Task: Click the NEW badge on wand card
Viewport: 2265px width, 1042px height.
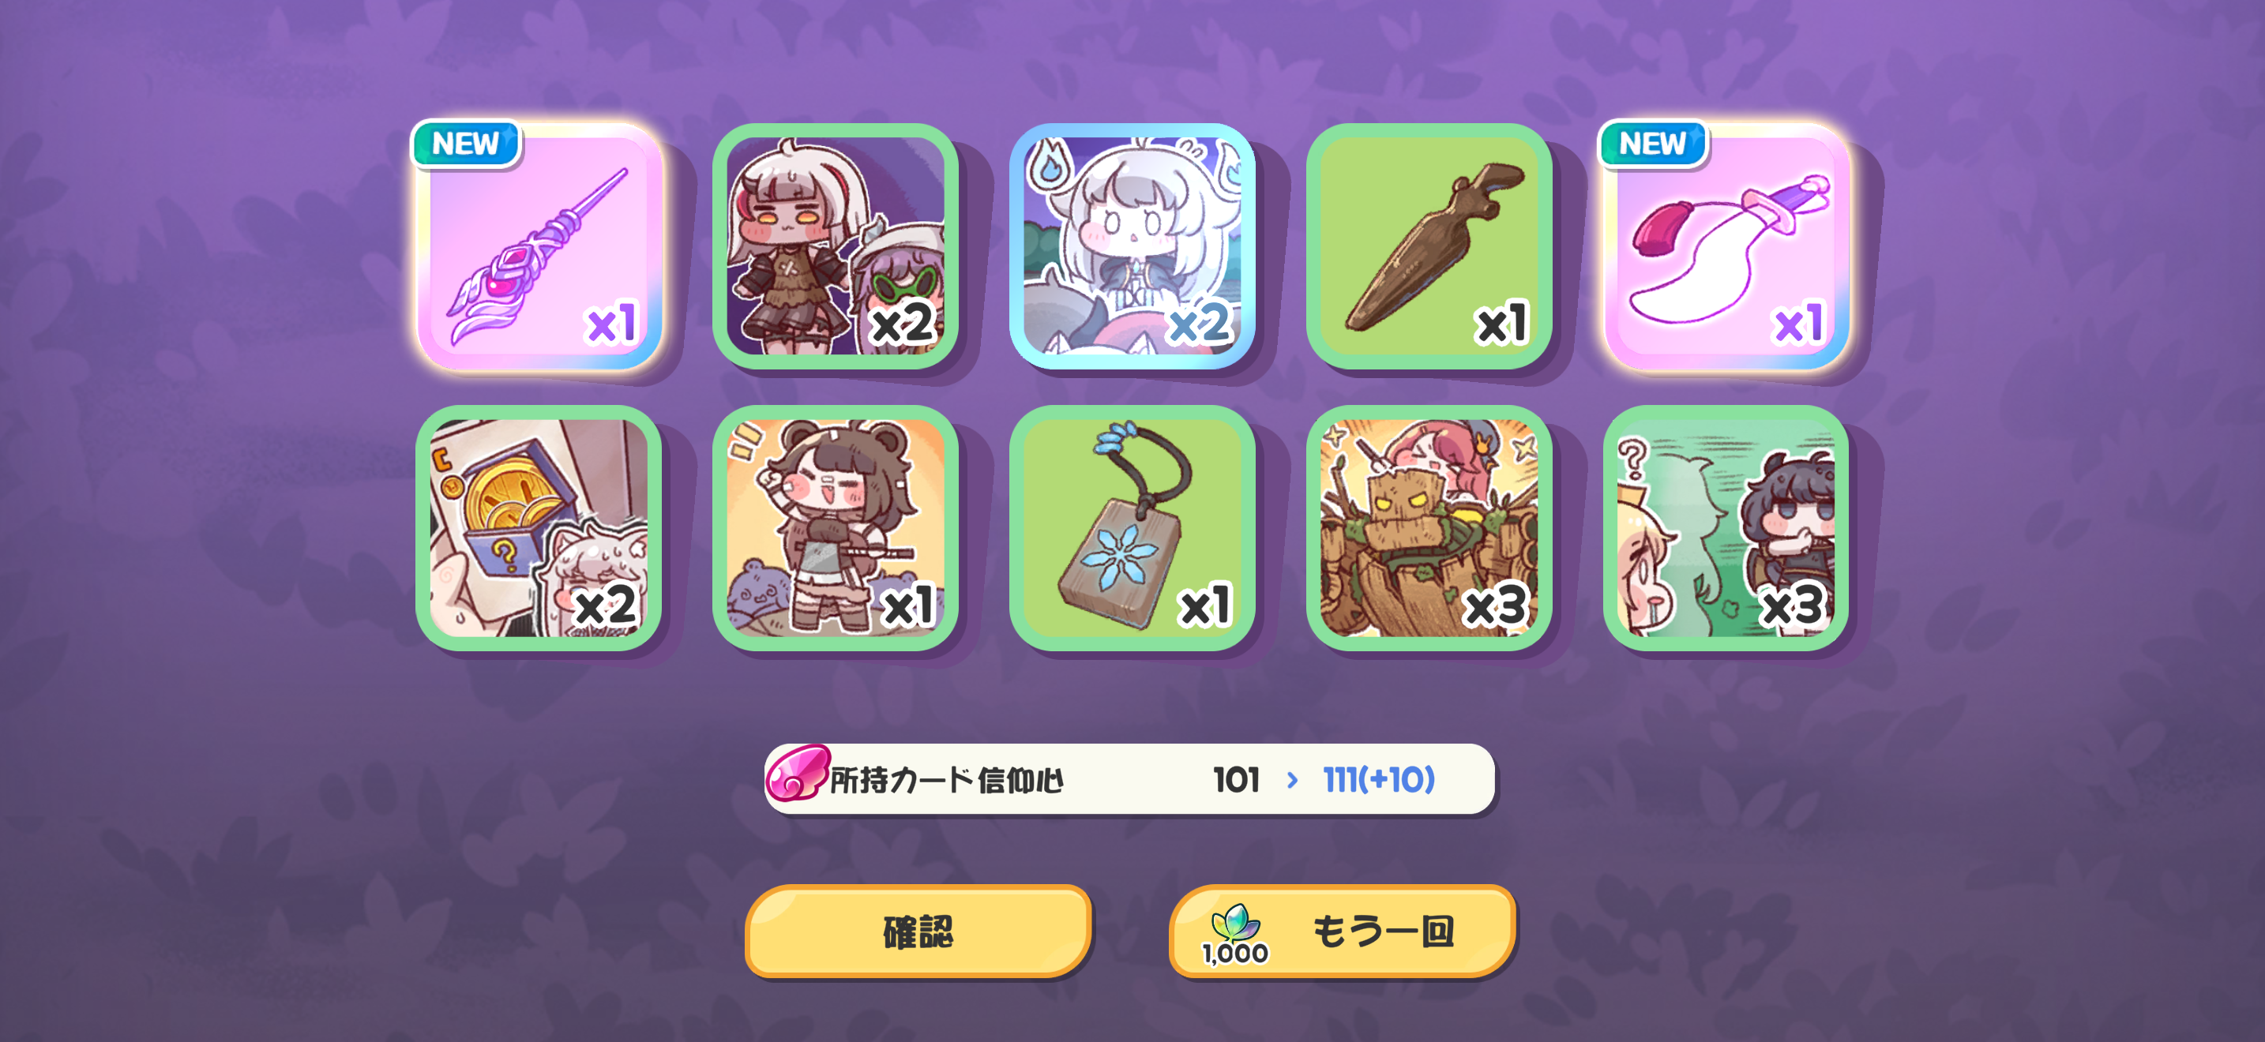Action: 466,143
